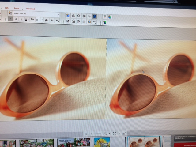This screenshot has height=147, width=196.
Task: Click the page zoom slider
Action: 95,134
